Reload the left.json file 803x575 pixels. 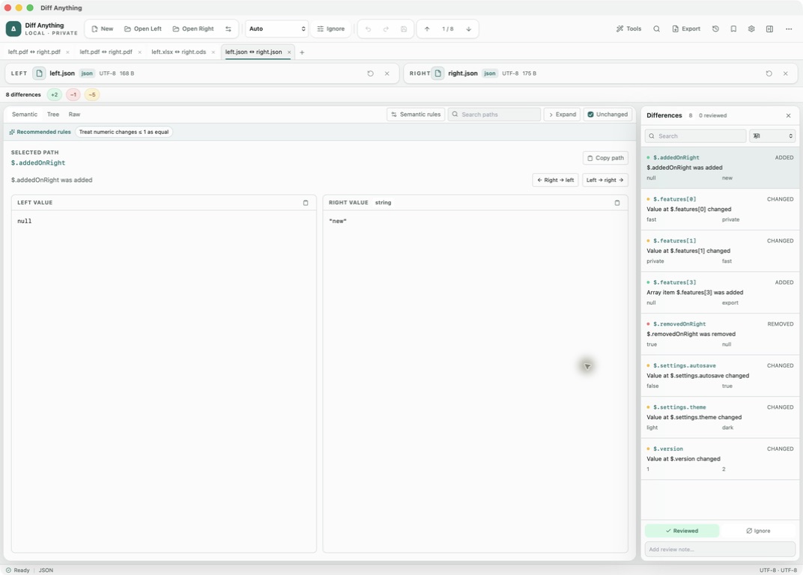click(x=370, y=73)
